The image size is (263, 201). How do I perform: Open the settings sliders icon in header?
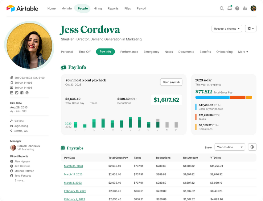[245, 8]
